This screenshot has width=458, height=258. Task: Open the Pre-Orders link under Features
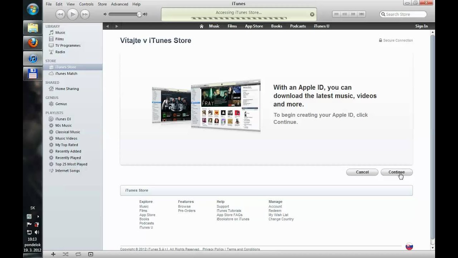coord(187,211)
